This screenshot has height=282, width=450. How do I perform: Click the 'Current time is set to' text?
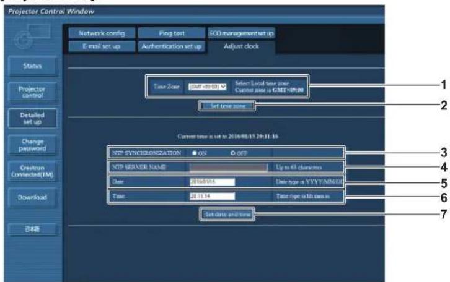click(227, 136)
